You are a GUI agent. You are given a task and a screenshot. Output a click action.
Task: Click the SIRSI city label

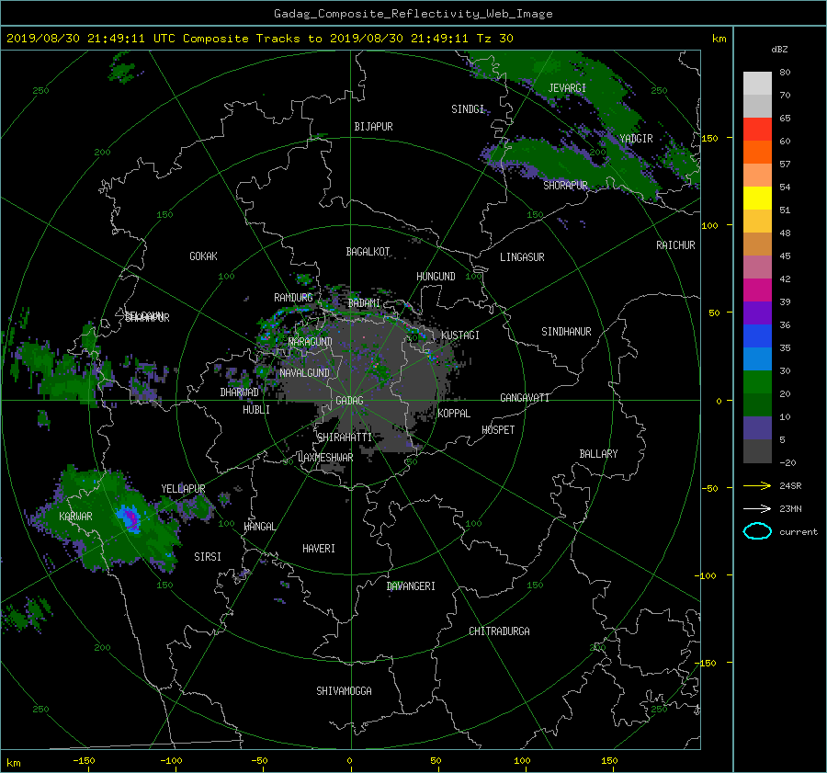tap(208, 557)
